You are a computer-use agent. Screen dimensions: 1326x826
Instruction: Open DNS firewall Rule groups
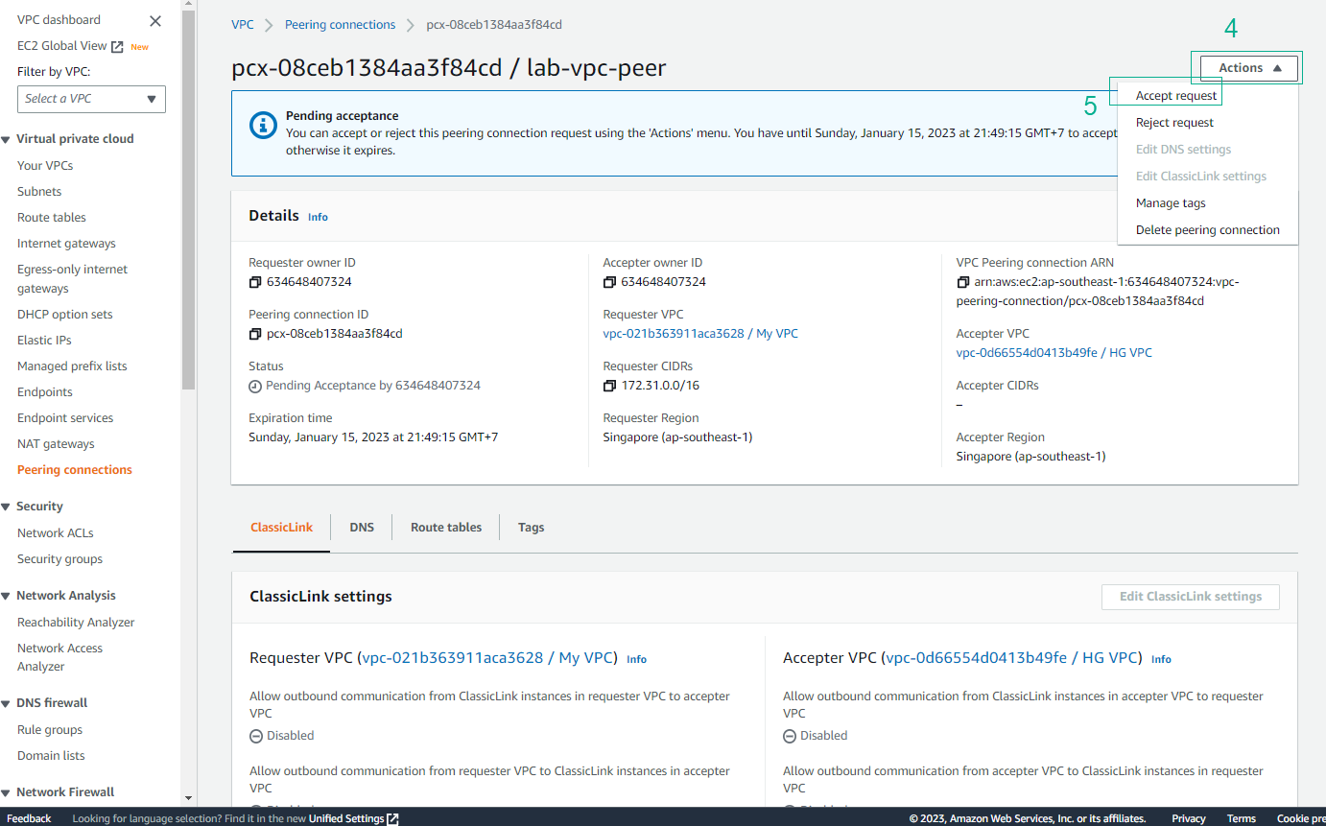[50, 730]
